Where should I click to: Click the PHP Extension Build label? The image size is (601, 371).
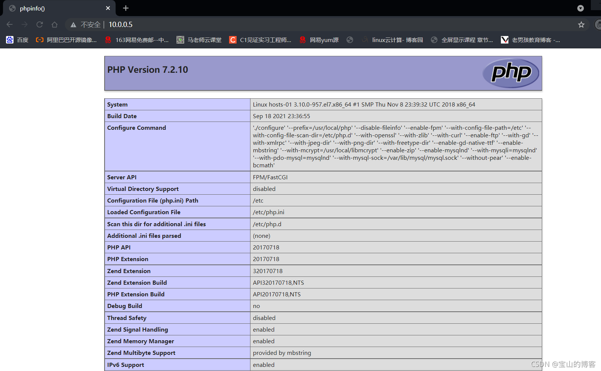[136, 294]
